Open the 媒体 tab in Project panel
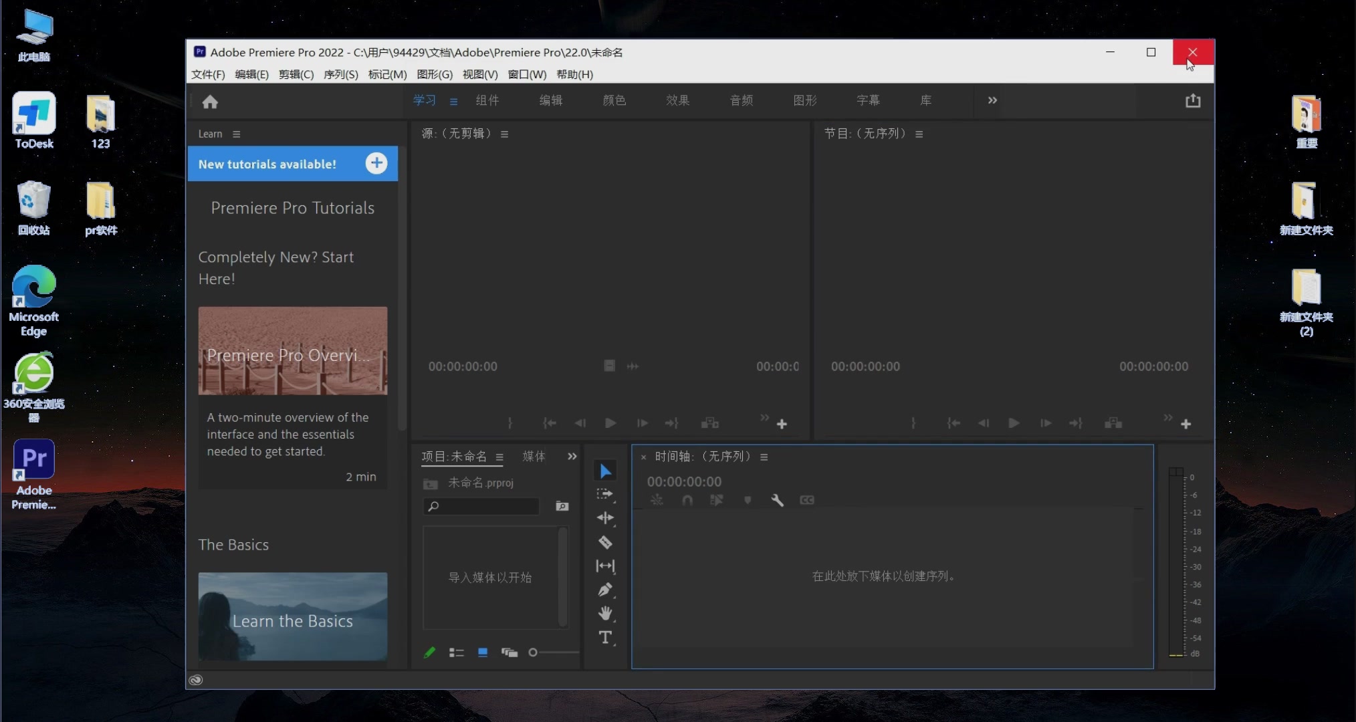Screen dimensions: 1356x722 pyautogui.click(x=534, y=457)
